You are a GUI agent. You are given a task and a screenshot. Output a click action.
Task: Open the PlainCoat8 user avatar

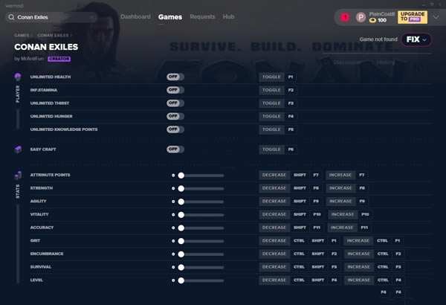(x=361, y=16)
